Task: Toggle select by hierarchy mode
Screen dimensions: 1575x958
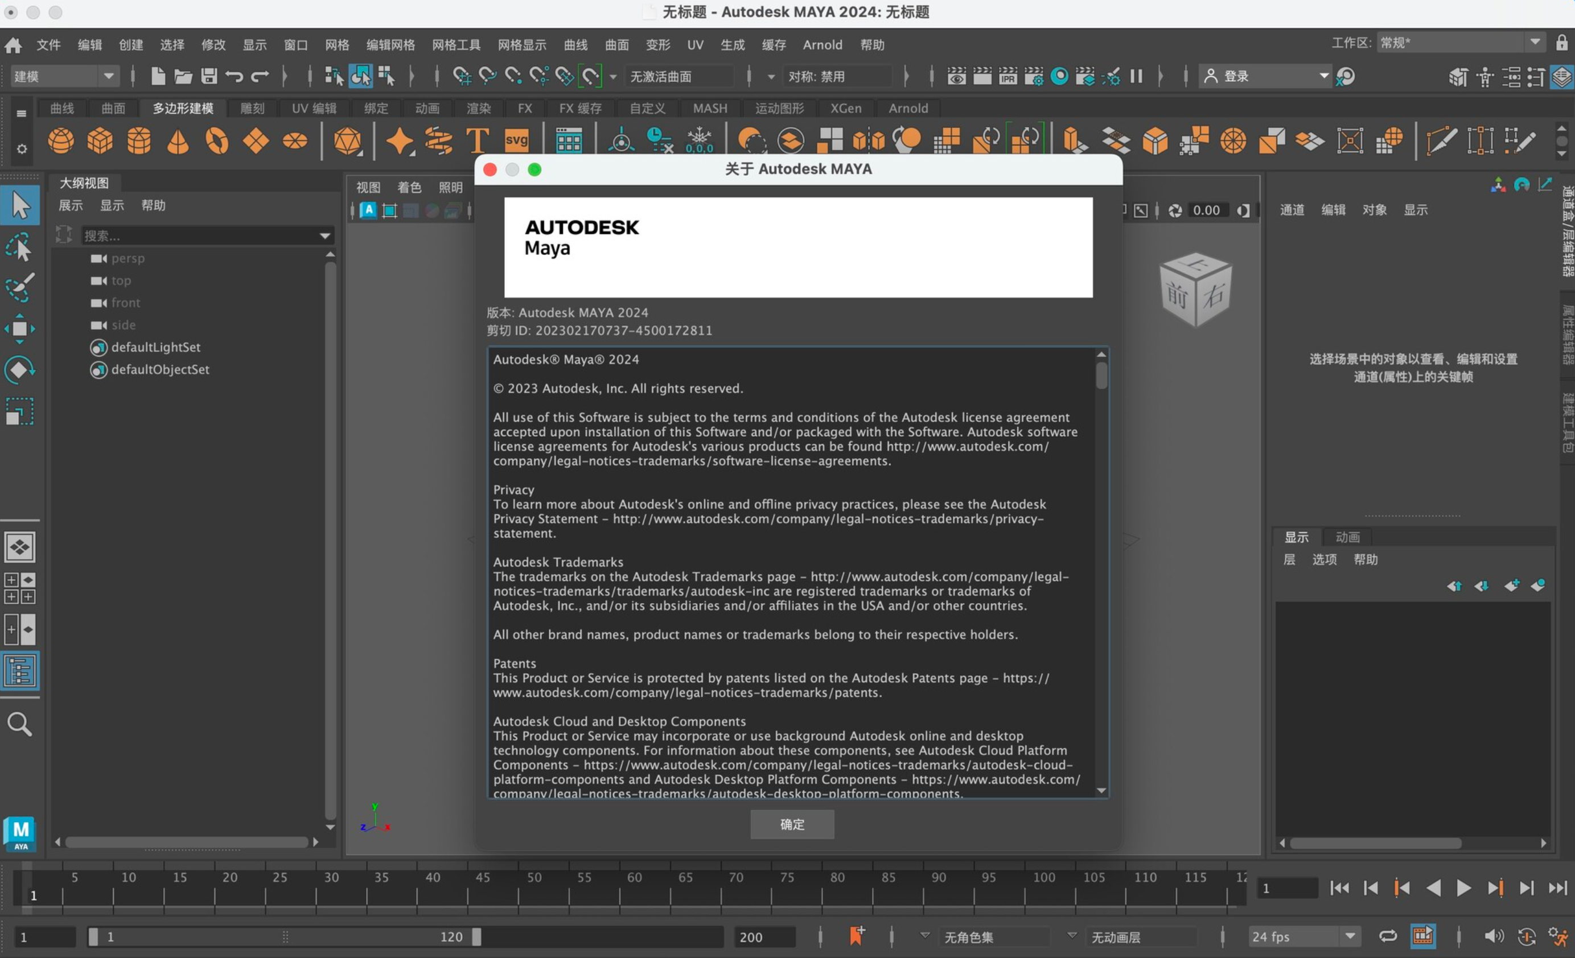Action: [334, 77]
